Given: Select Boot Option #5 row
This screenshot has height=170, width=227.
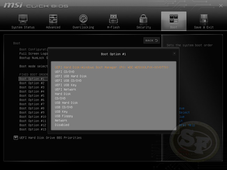Looking at the screenshot, I should click(32, 95).
